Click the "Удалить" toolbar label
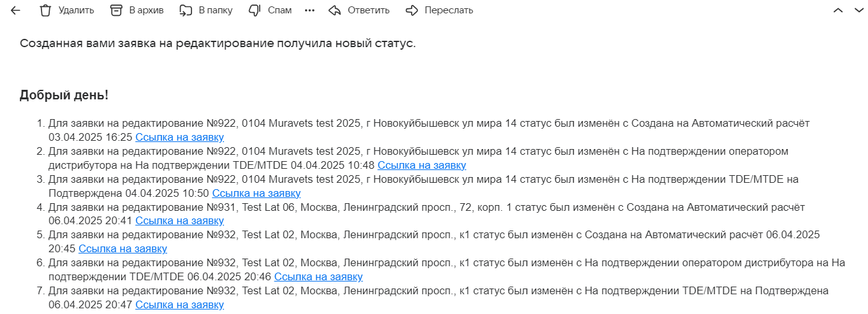This screenshot has height=314, width=868. click(76, 10)
